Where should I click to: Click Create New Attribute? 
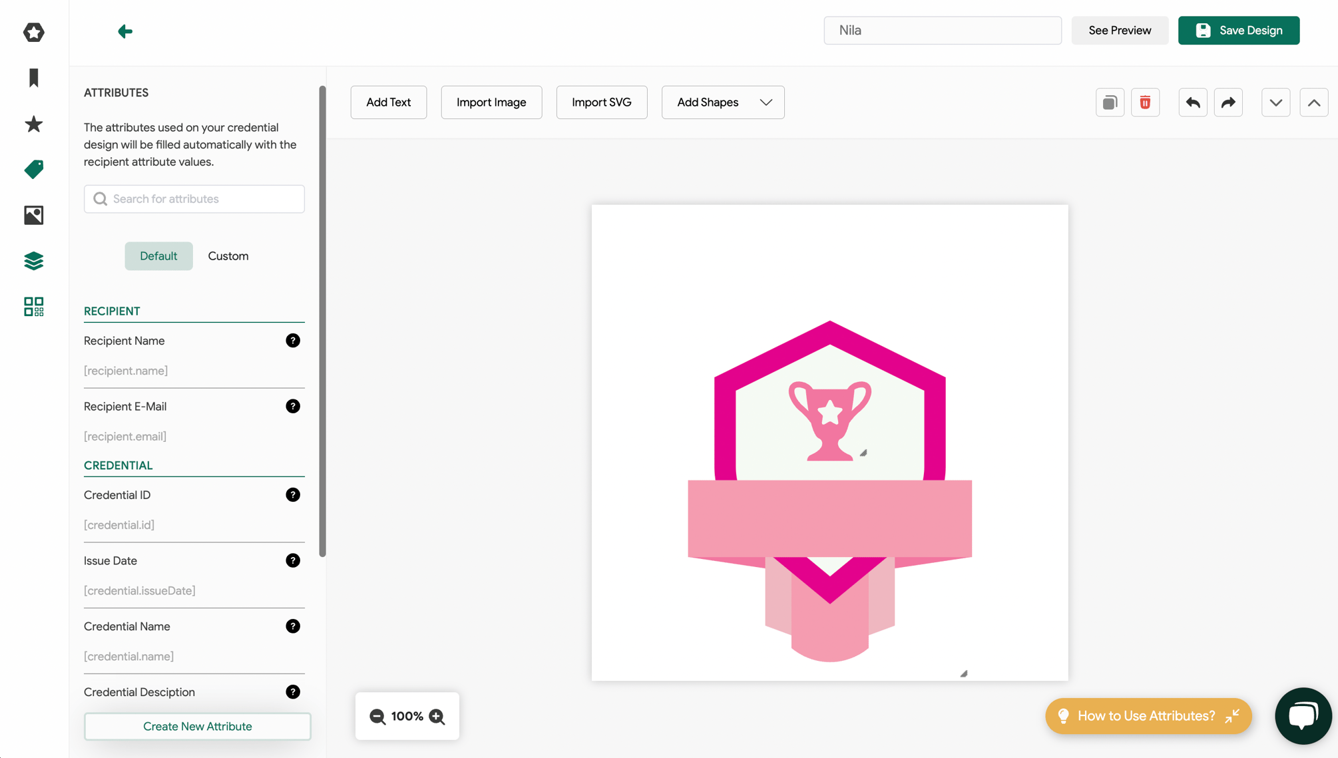(x=198, y=727)
